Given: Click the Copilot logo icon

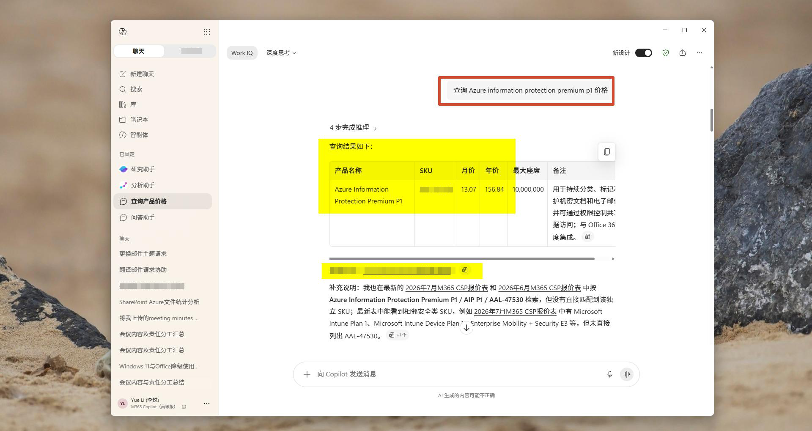Looking at the screenshot, I should coord(123,32).
